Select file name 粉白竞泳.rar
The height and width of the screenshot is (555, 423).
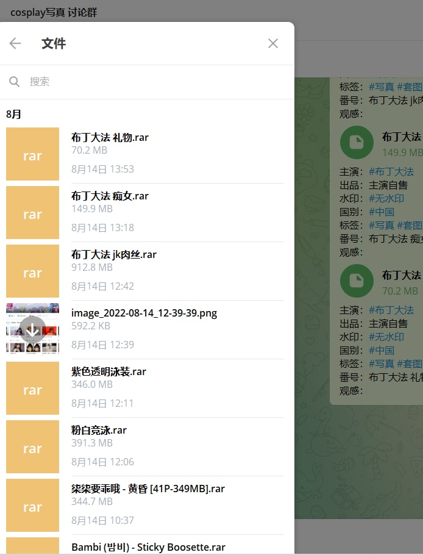pos(99,430)
